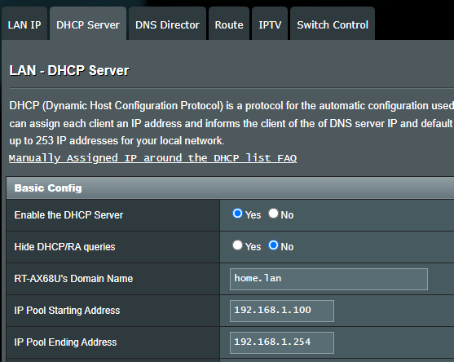
Task: Click the RT-AX68U's Domain Name field
Action: click(328, 279)
